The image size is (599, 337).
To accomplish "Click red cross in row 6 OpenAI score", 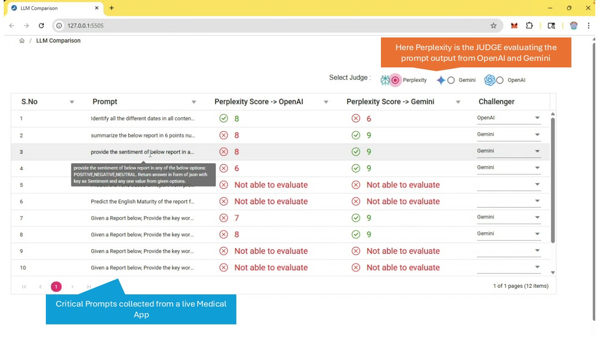I will 224,201.
